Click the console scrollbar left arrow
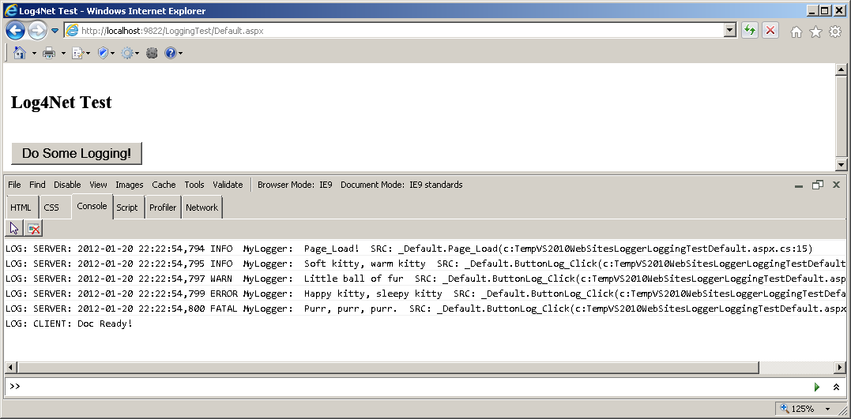Image resolution: width=851 pixels, height=419 pixels. click(x=10, y=368)
